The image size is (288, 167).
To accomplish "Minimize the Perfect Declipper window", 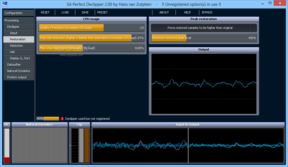I will [263, 3].
